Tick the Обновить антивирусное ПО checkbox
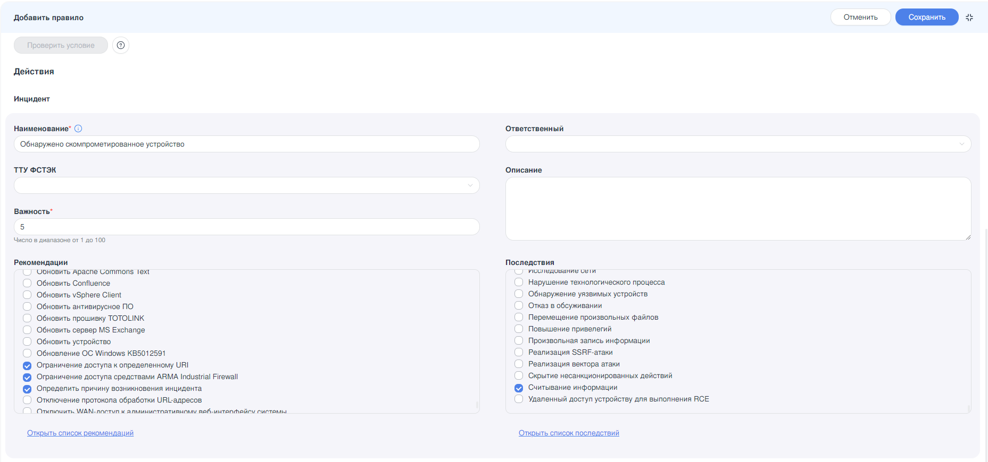Image resolution: width=988 pixels, height=462 pixels. click(x=27, y=307)
